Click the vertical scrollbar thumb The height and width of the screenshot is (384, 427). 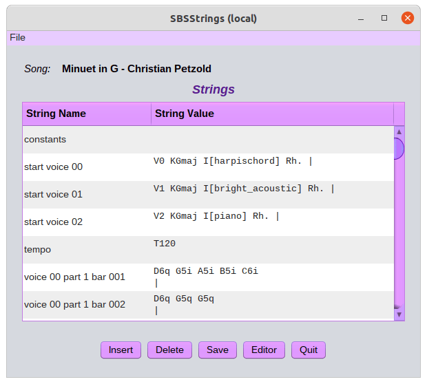399,148
